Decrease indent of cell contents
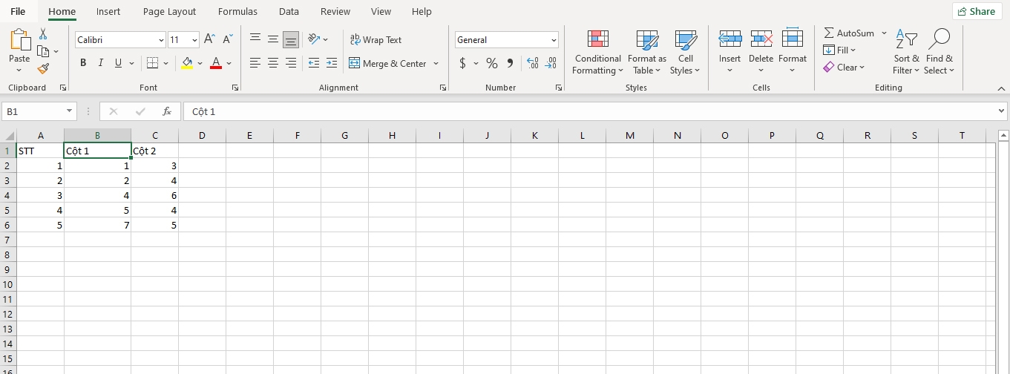 point(313,63)
